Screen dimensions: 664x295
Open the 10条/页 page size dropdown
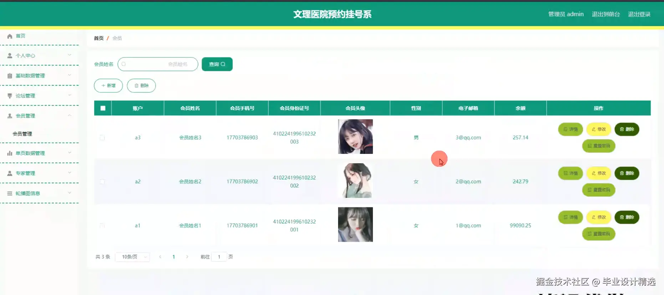click(133, 257)
